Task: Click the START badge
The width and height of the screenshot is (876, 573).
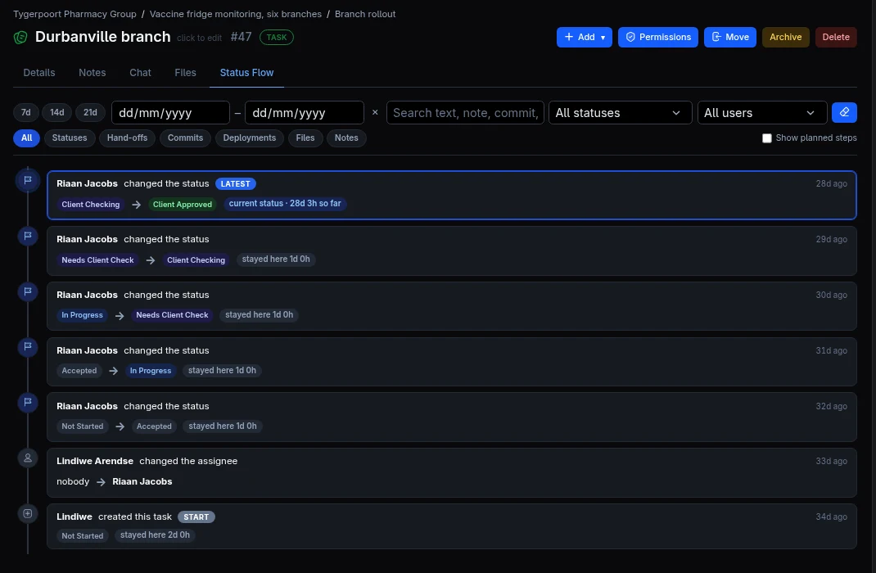Action: pyautogui.click(x=196, y=517)
